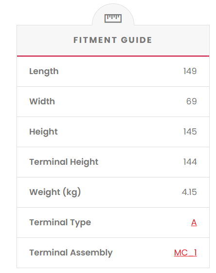Click the ruler icon above Fitment Guide
Image resolution: width=216 pixels, height=273 pixels.
pyautogui.click(x=113, y=19)
